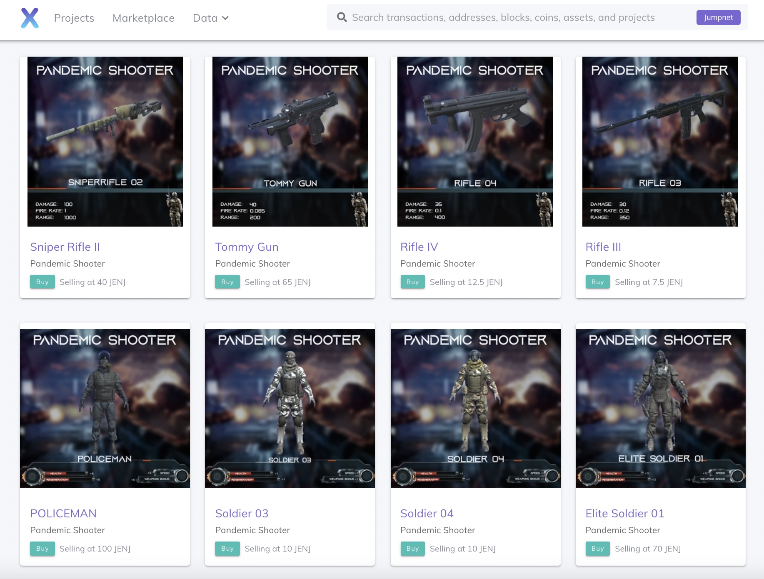Buy Tommy Gun at 65 JENJ
This screenshot has height=579, width=764.
point(227,282)
